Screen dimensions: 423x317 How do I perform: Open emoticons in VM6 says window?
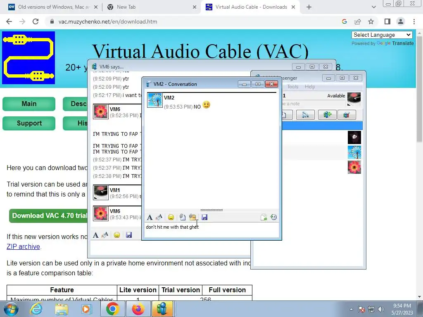(x=117, y=235)
